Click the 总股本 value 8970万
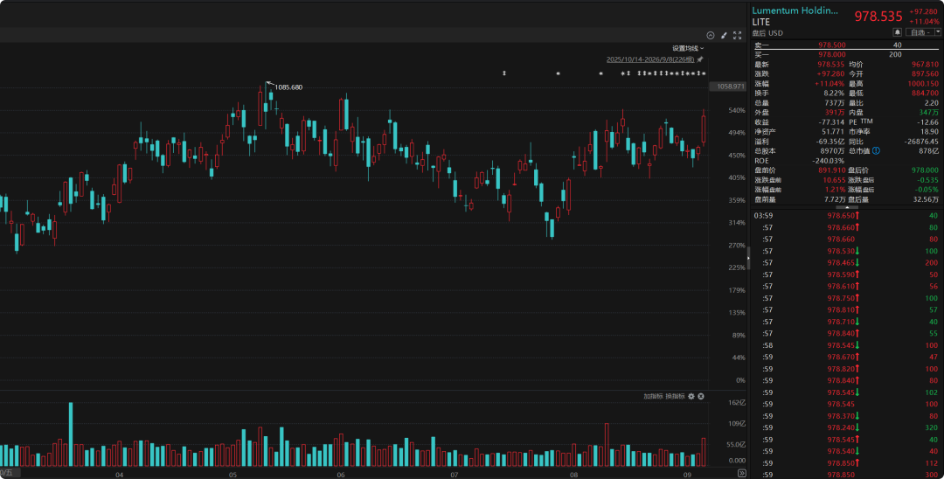The image size is (944, 479). 833,151
